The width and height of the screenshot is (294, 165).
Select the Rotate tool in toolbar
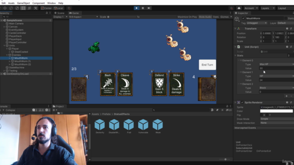[x=11, y=8]
